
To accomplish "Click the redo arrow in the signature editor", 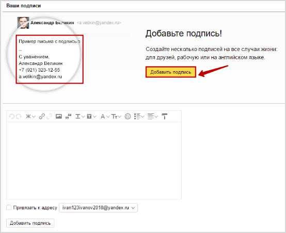I will [x=19, y=116].
